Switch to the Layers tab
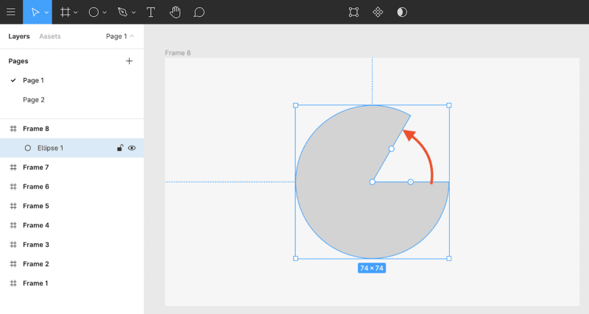Screen dimensions: 589x314 pyautogui.click(x=19, y=36)
